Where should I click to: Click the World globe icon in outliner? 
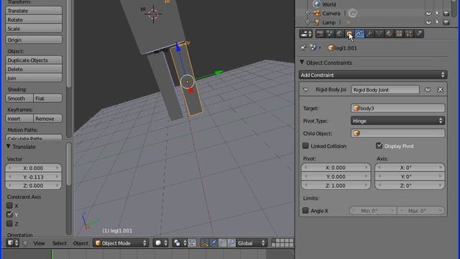(317, 4)
